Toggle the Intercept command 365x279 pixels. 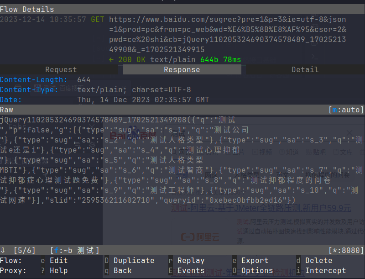[x=325, y=270]
